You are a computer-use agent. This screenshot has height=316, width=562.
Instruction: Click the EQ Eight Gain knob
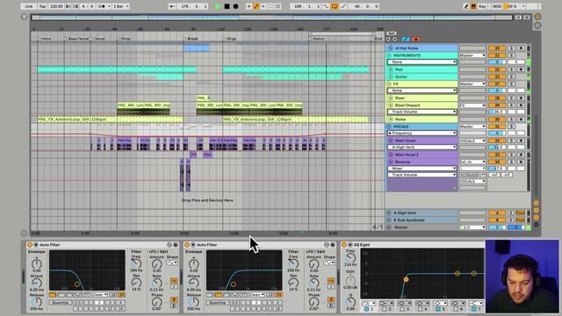click(x=350, y=280)
